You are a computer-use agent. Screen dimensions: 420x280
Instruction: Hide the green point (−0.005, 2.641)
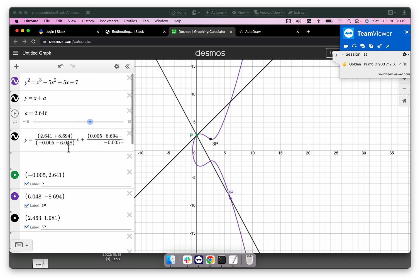15,175
